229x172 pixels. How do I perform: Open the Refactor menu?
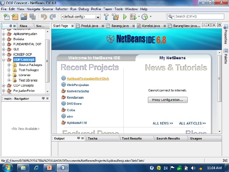[x=61, y=9]
